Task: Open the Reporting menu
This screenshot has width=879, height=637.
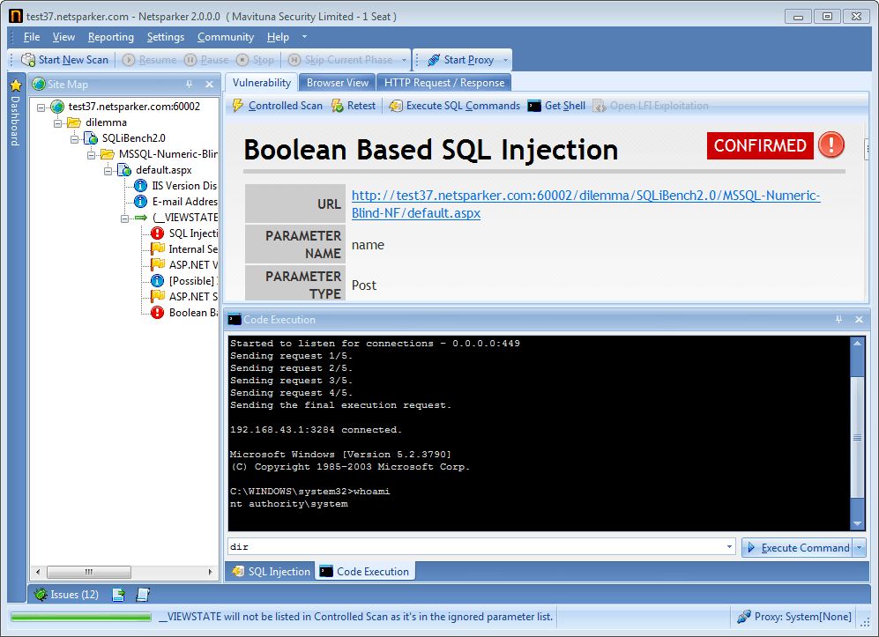Action: (x=110, y=36)
